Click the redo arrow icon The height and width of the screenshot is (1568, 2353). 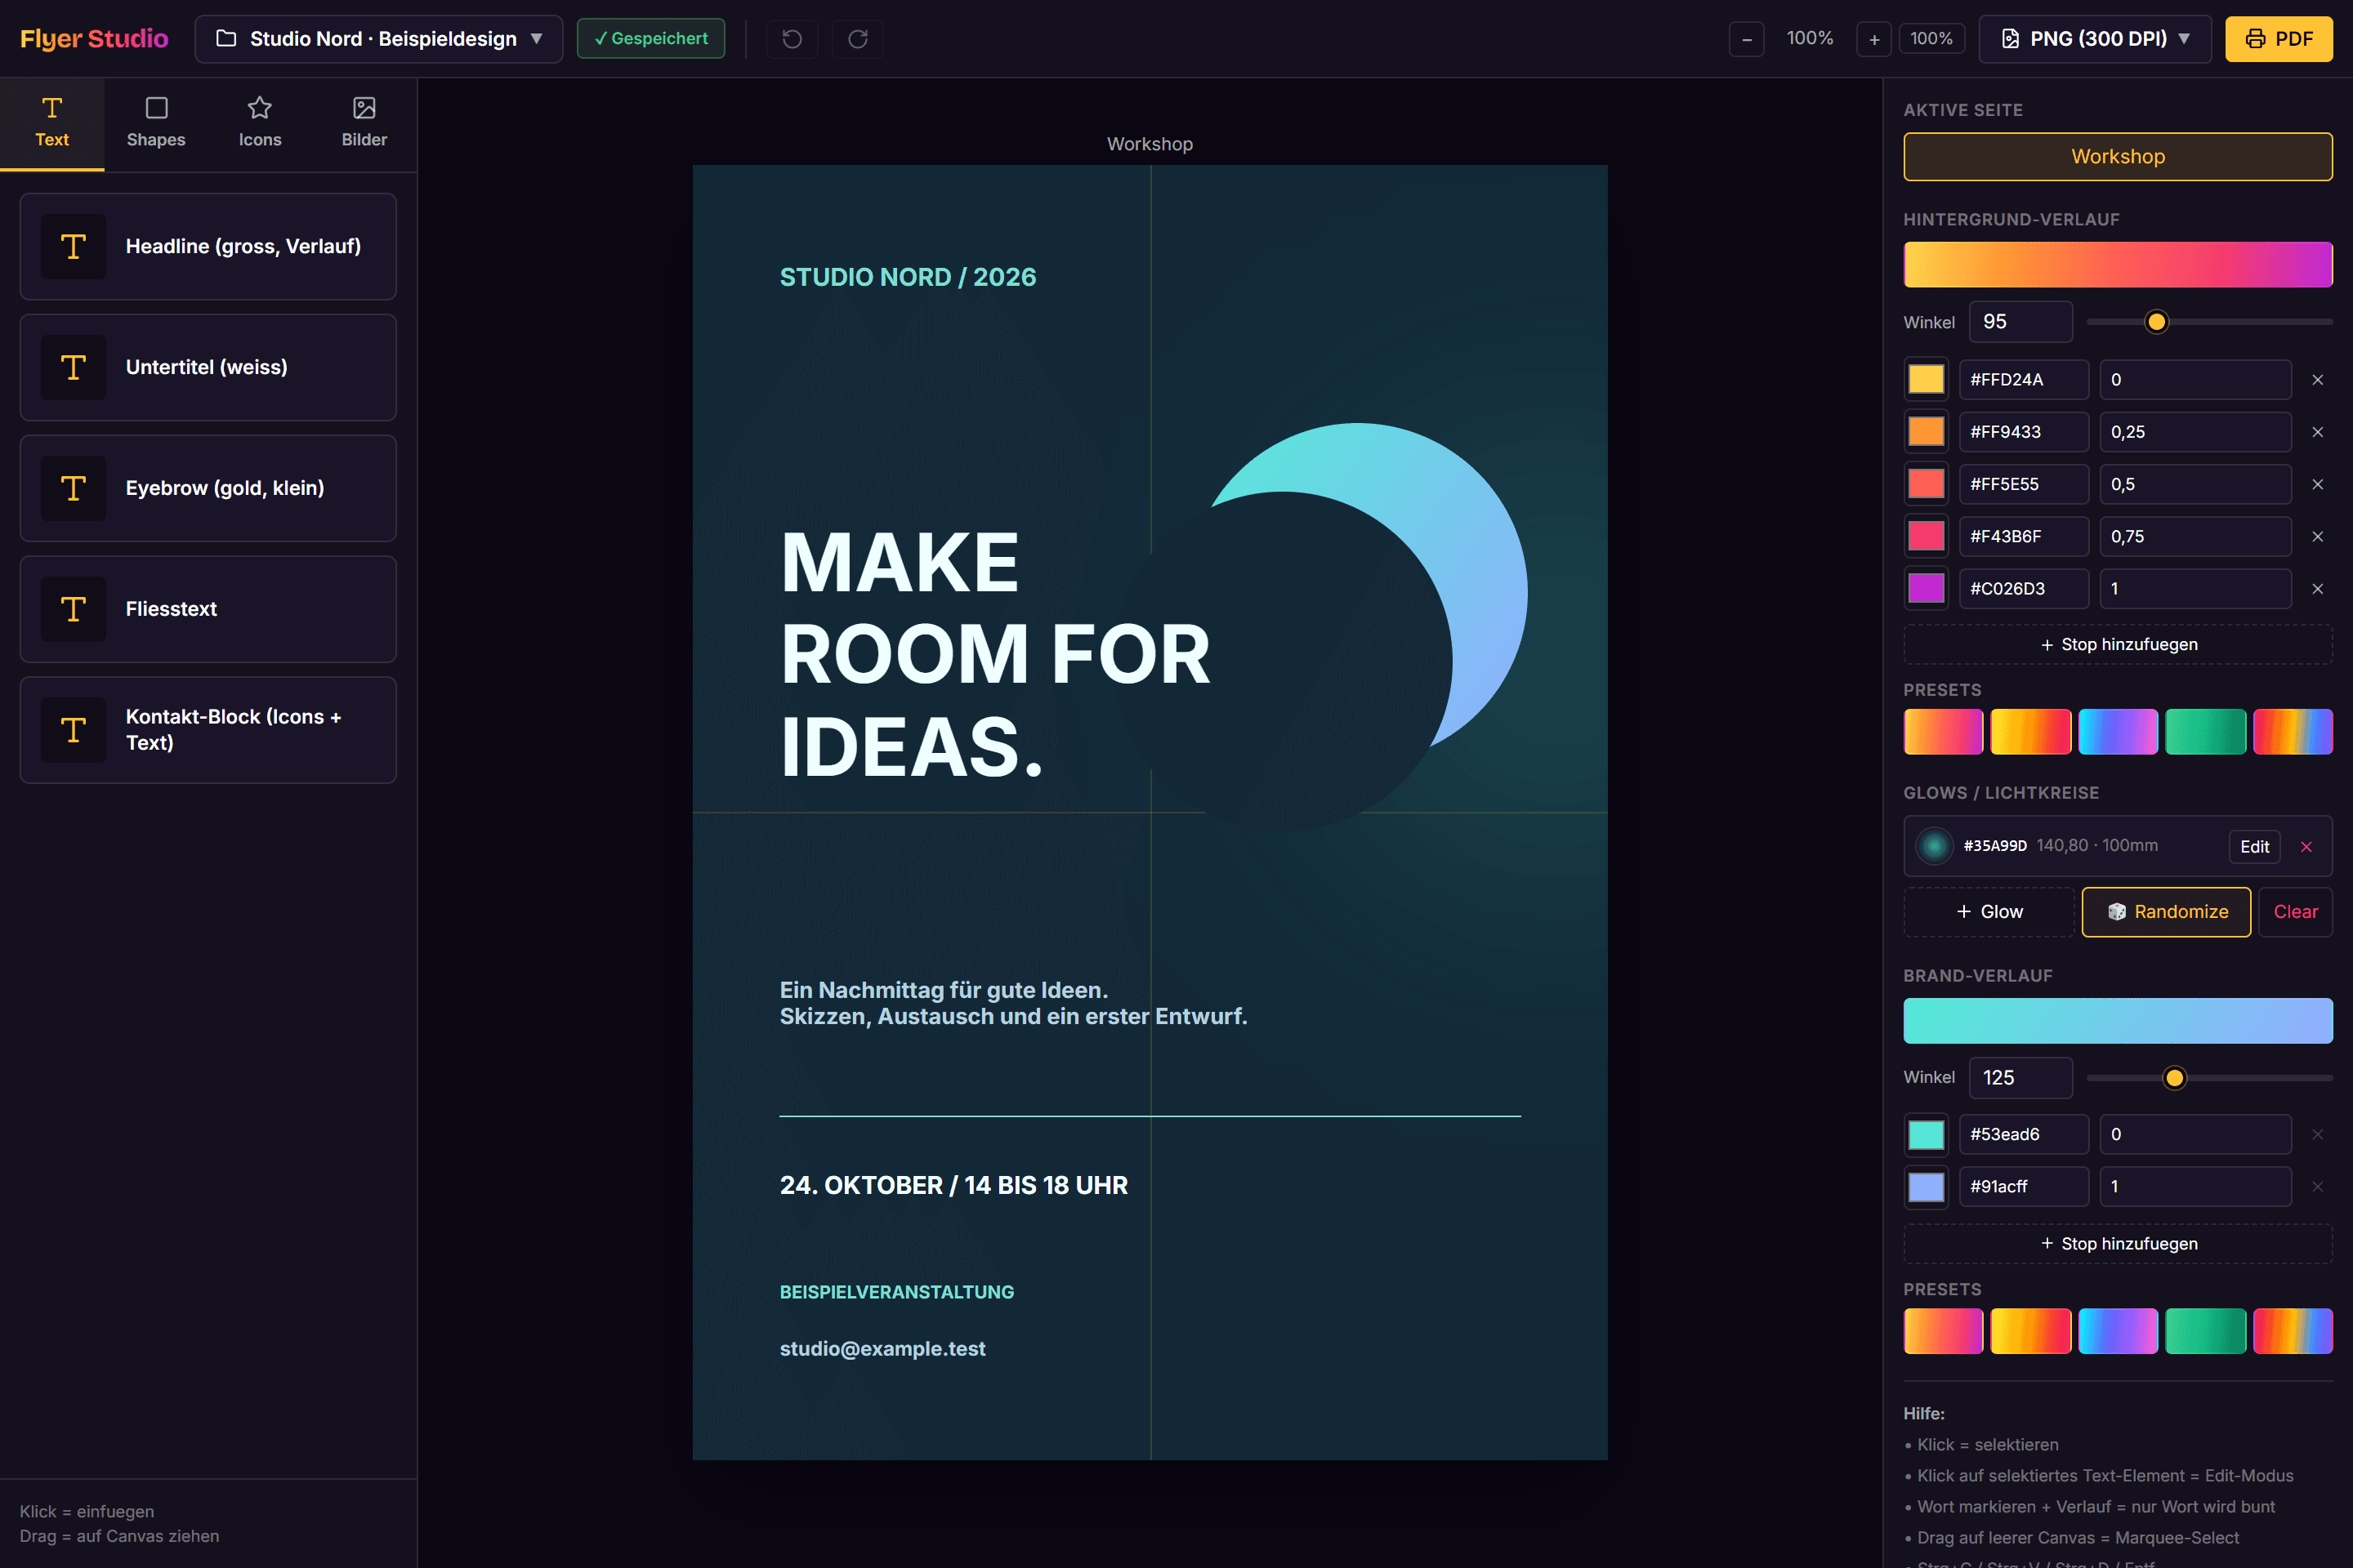(x=857, y=39)
